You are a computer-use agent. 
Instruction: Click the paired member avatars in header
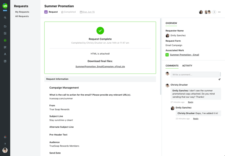[207, 12]
